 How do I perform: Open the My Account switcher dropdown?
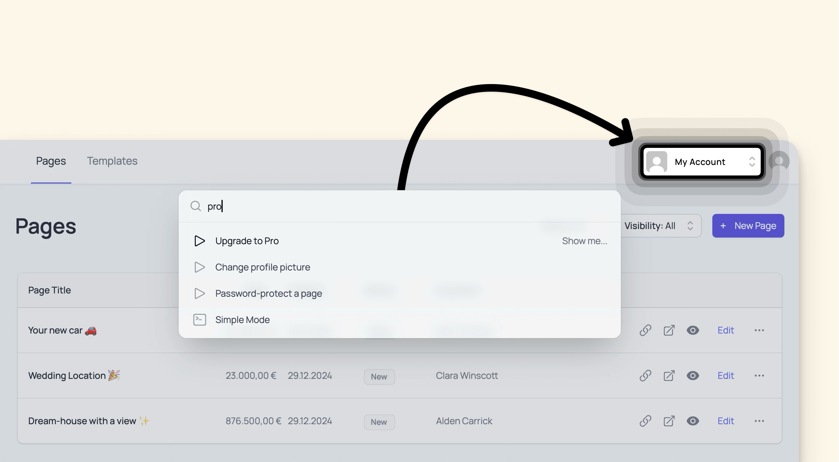point(702,162)
